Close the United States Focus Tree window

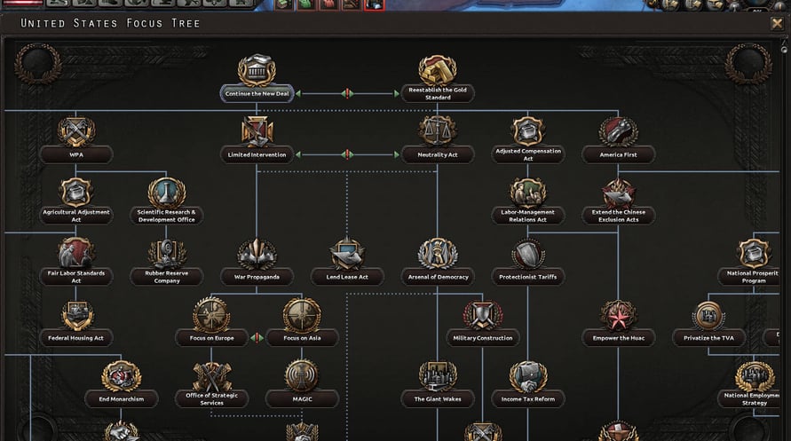(777, 23)
